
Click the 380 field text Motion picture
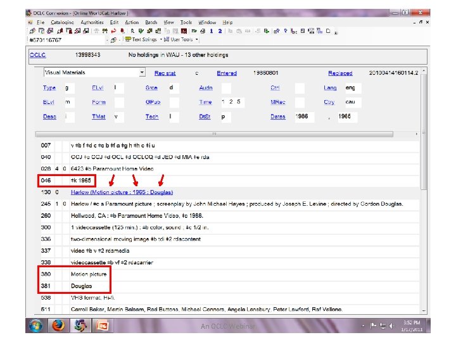89,274
